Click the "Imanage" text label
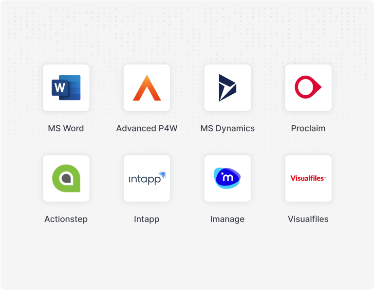This screenshot has width=374, height=290. tap(227, 219)
